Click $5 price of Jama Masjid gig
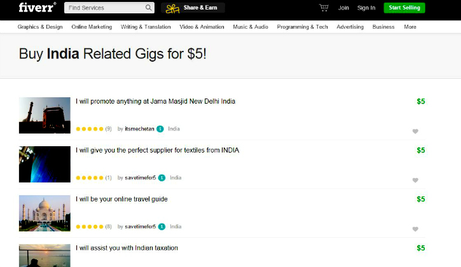Image resolution: width=461 pixels, height=267 pixels. tap(421, 102)
